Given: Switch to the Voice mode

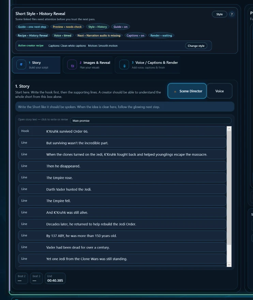Looking at the screenshot, I should [220, 91].
